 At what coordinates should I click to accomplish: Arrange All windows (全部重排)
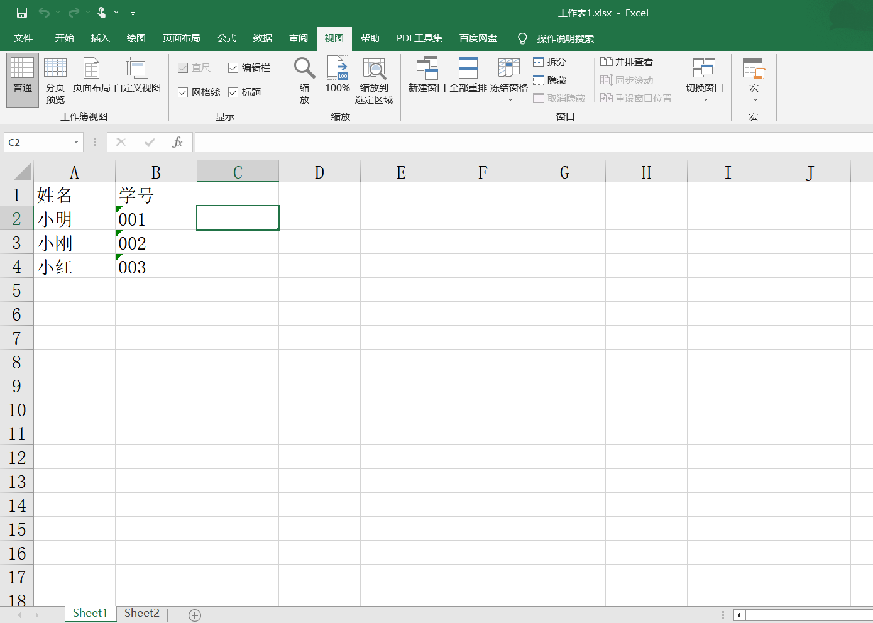(468, 75)
